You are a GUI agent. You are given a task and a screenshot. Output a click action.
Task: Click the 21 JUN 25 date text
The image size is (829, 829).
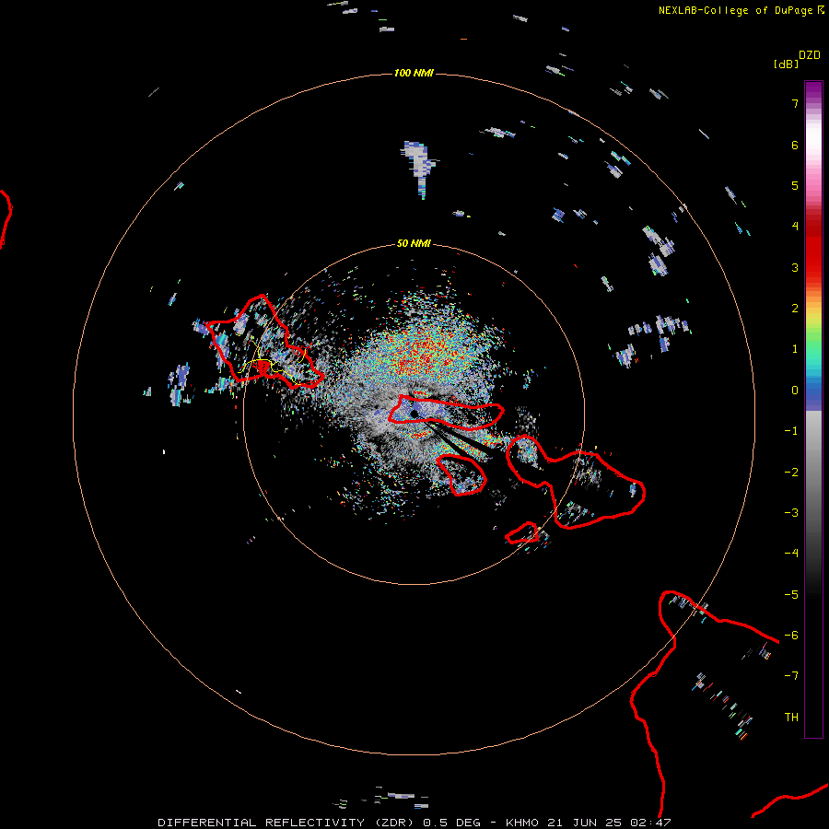coord(585,823)
